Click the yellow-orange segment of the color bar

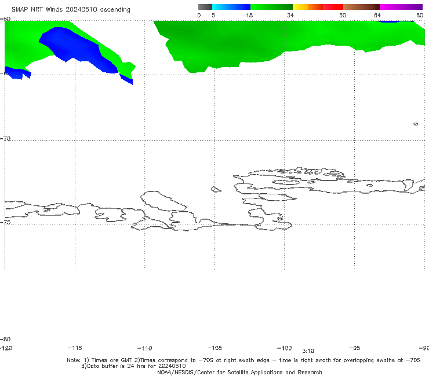(307, 7)
